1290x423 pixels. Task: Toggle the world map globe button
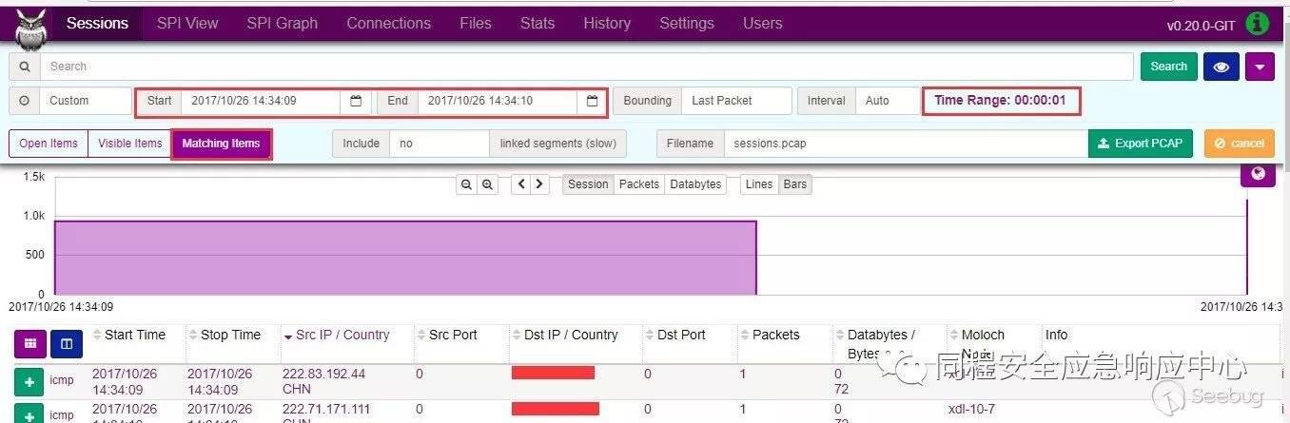[x=1258, y=174]
